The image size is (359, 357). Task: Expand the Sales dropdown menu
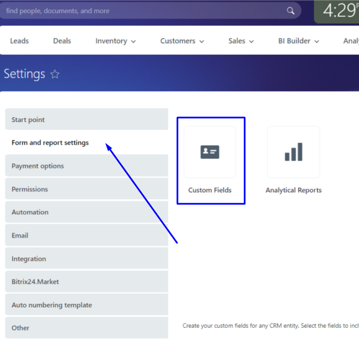[241, 41]
